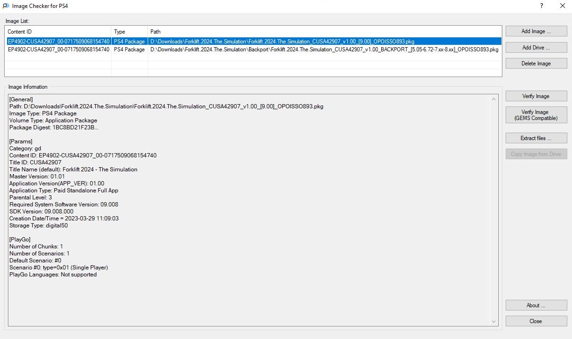Click the Package Digest line
The width and height of the screenshot is (572, 339).
(x=54, y=127)
